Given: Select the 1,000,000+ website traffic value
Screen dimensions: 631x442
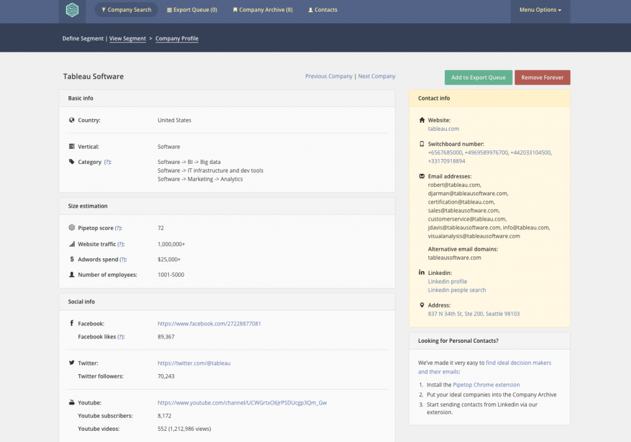Looking at the screenshot, I should tap(171, 244).
